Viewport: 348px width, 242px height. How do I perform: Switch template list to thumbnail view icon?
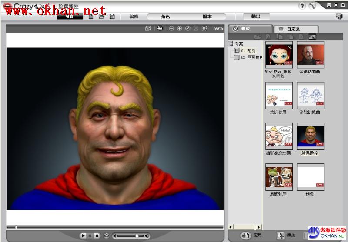(312, 37)
